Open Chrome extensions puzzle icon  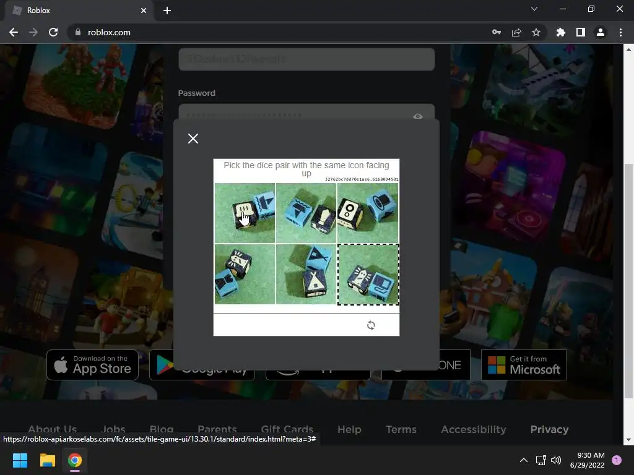click(560, 32)
